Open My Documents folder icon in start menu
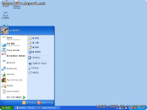The height and width of the screenshot is (110, 147). point(30,38)
